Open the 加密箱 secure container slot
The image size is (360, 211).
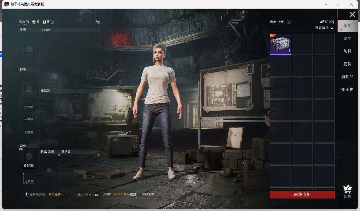(x=29, y=178)
